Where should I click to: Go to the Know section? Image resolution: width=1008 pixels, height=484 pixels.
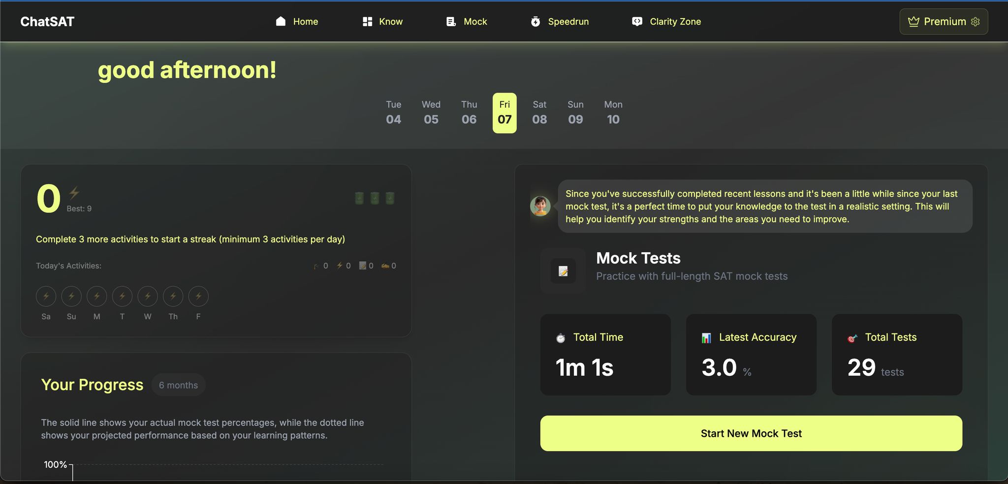pyautogui.click(x=382, y=22)
